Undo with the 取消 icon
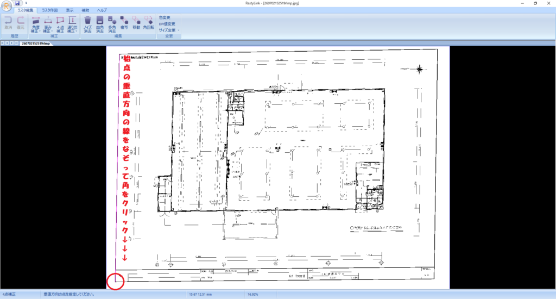556x299 pixels. [8, 23]
